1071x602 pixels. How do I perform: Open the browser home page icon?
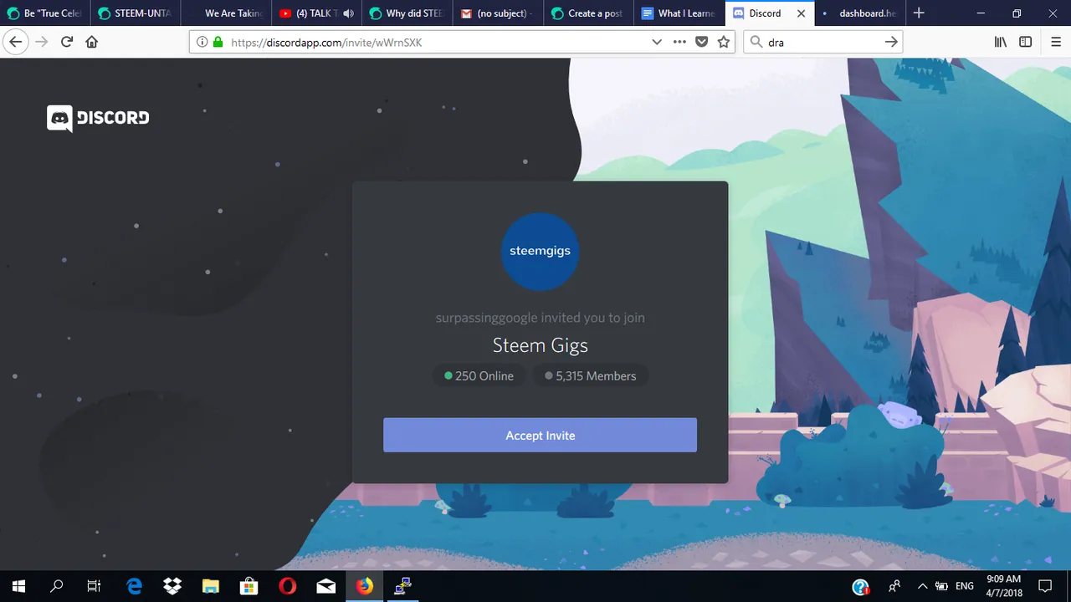coord(92,42)
